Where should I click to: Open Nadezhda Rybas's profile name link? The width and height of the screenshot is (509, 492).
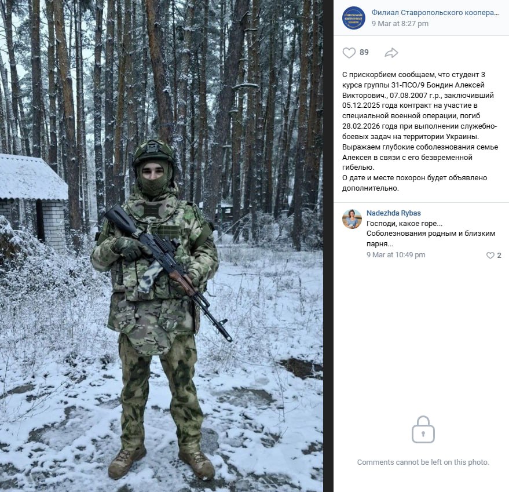click(x=393, y=213)
